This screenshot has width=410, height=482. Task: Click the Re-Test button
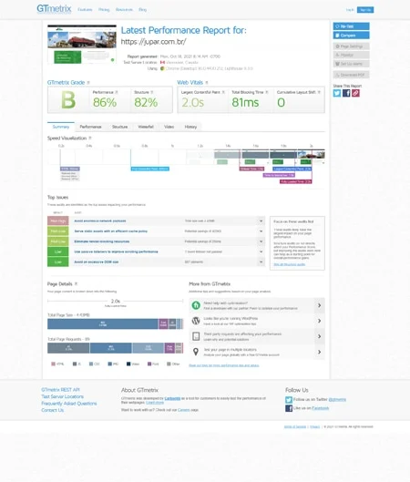(352, 26)
